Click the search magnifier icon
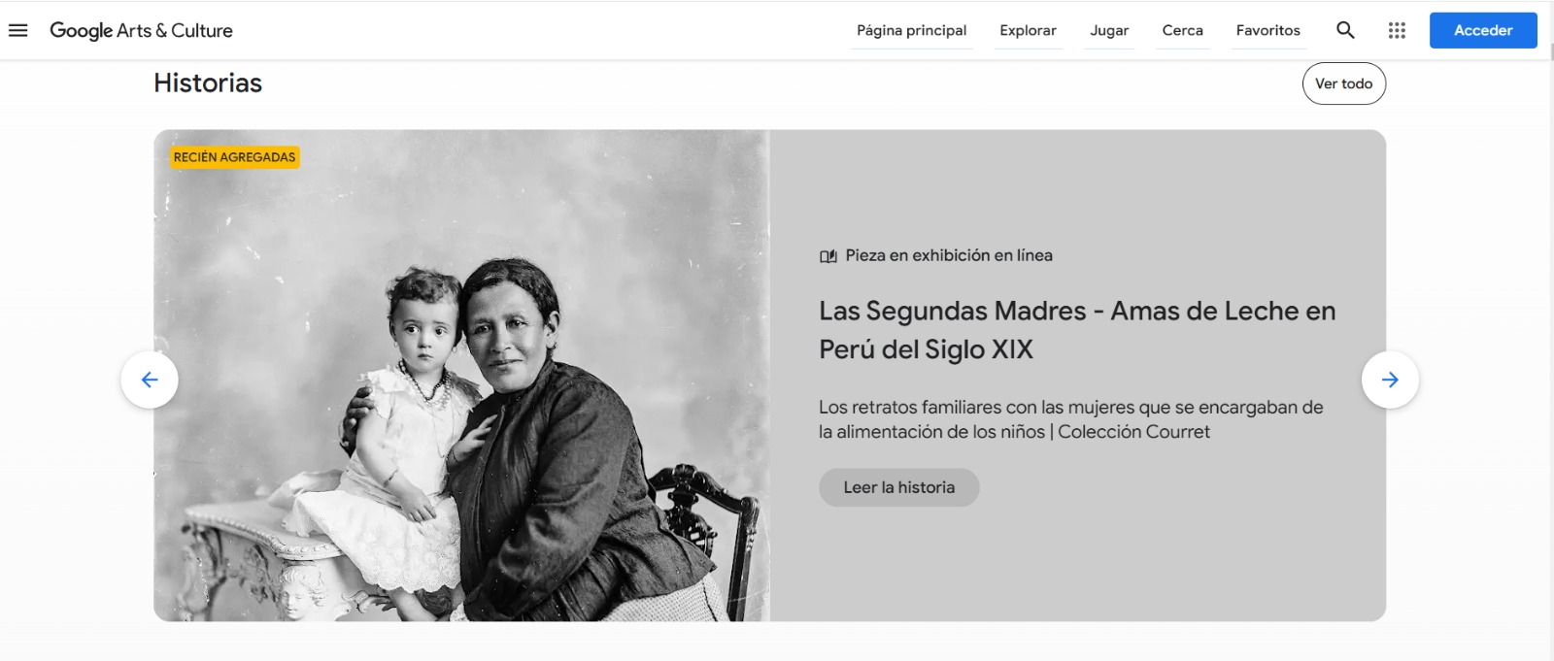This screenshot has height=661, width=1554. tap(1345, 30)
